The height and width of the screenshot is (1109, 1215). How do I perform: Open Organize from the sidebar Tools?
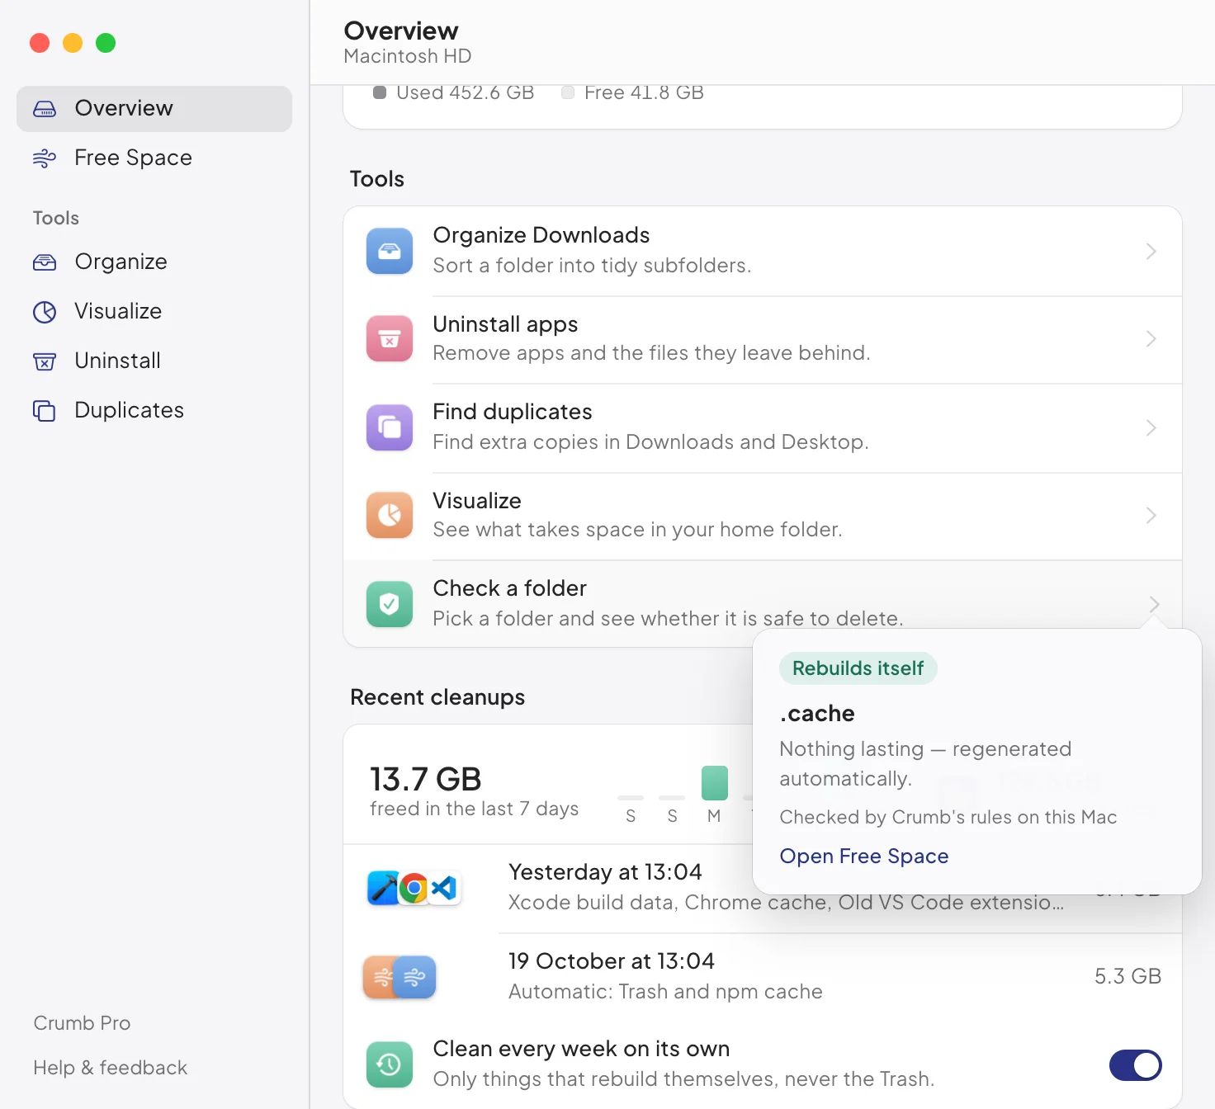click(154, 262)
